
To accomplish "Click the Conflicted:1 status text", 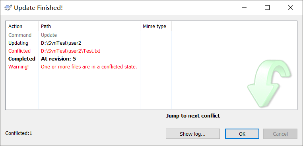I will 19,133.
